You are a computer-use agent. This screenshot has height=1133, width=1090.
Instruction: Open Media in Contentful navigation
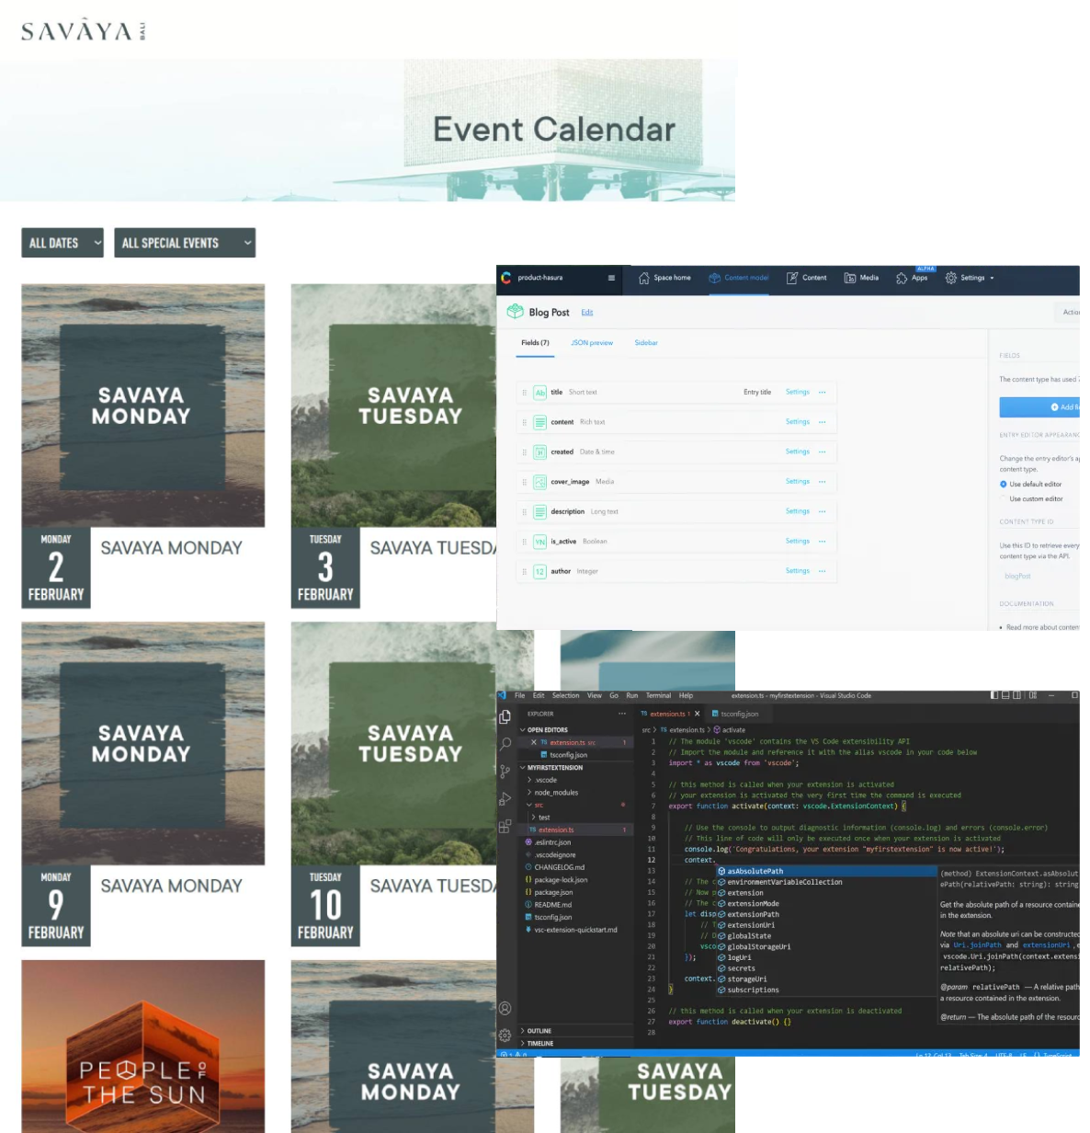click(x=862, y=278)
